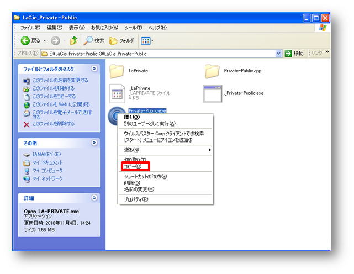Choose [スタート]メニューにアイコンを追加 entry

pyautogui.click(x=165, y=140)
